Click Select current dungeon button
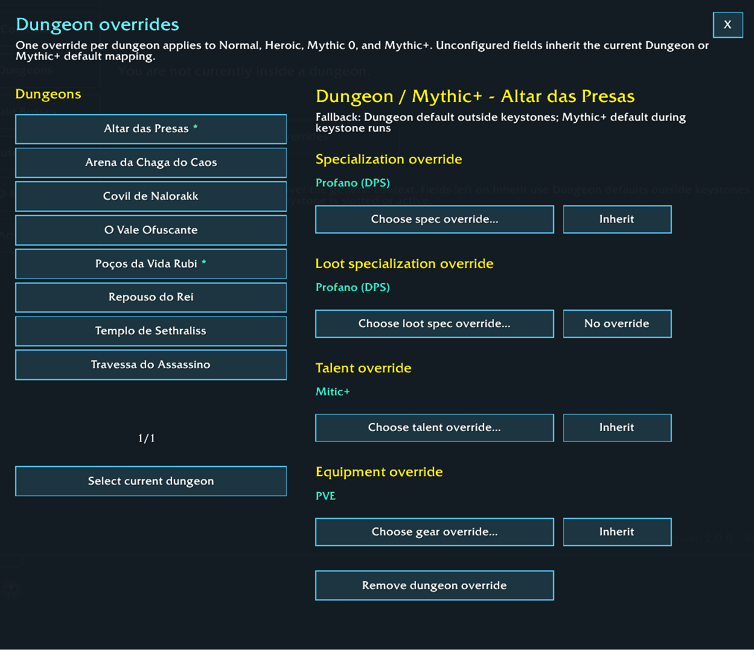 pos(151,481)
